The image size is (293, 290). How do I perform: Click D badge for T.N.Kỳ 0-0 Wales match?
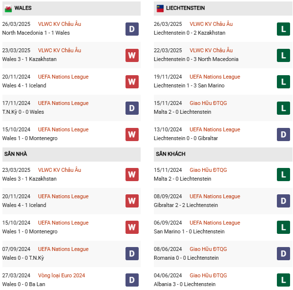point(132,108)
